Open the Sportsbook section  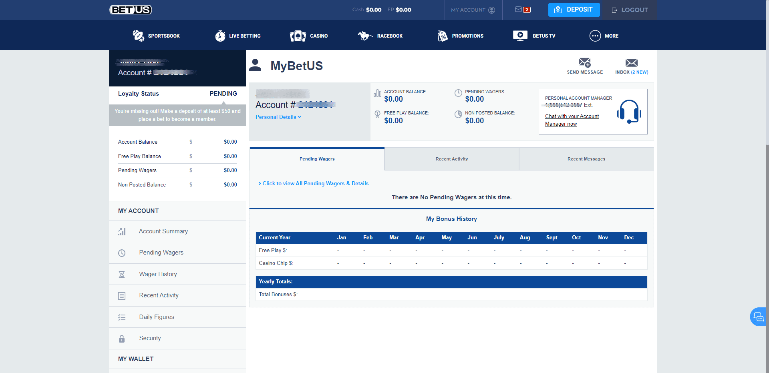164,36
